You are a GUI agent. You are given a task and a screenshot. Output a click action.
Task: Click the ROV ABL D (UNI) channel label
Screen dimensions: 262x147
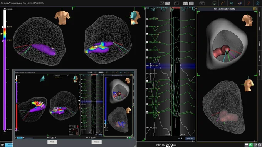pyautogui.click(x=151, y=73)
